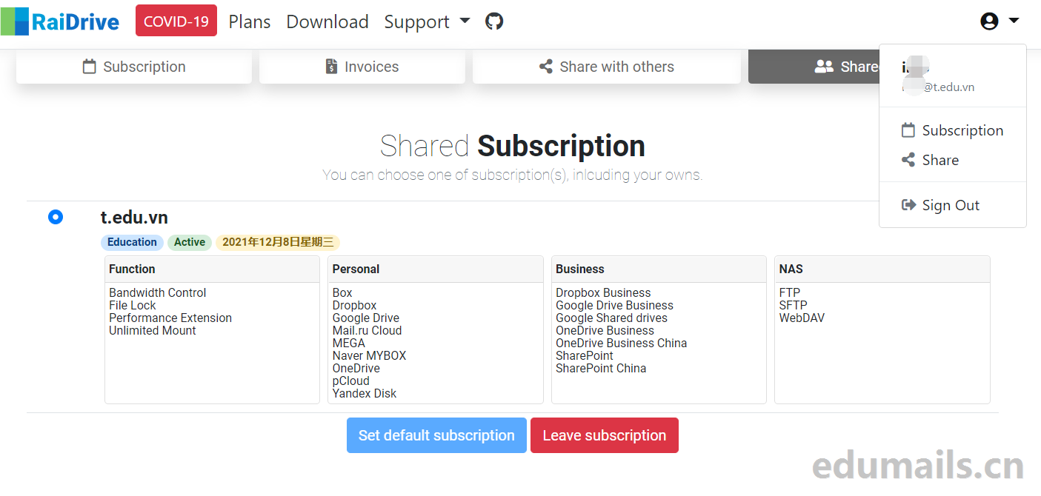Open the GitHub icon link
The image size is (1041, 496).
(x=494, y=21)
